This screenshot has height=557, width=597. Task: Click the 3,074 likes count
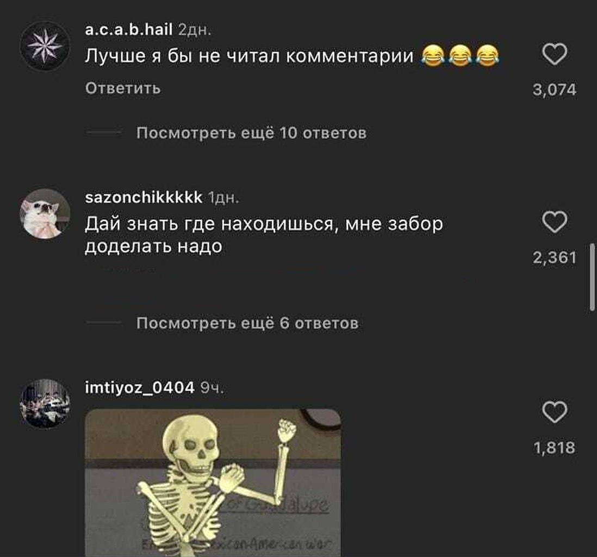coord(555,90)
